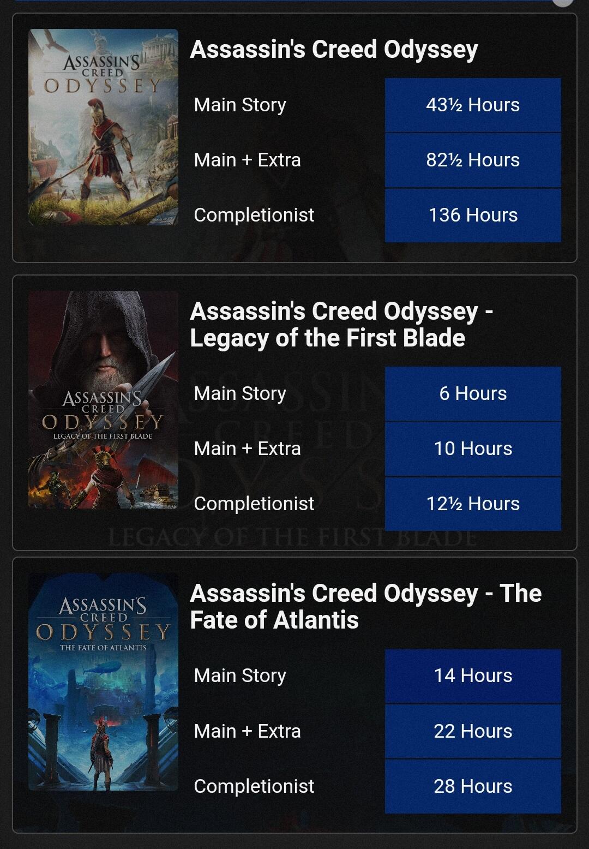Open The Fate of Atlantis title link
589x849 pixels.
tap(365, 606)
